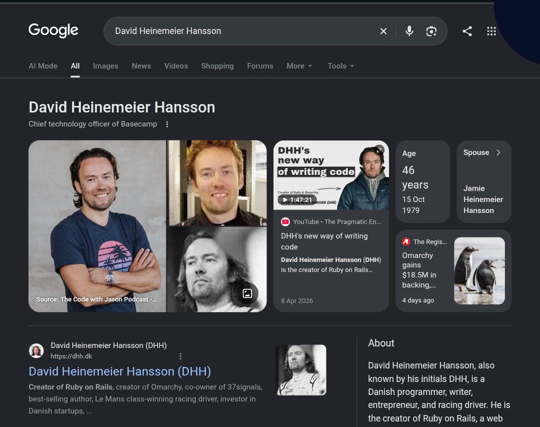Click "Creator of Ruby on Rails" snippet text
The height and width of the screenshot is (427, 540).
click(70, 387)
